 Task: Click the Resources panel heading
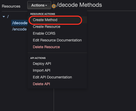click(x=11, y=6)
